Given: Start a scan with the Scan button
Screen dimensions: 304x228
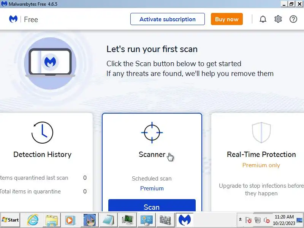Looking at the screenshot, I should (x=152, y=206).
